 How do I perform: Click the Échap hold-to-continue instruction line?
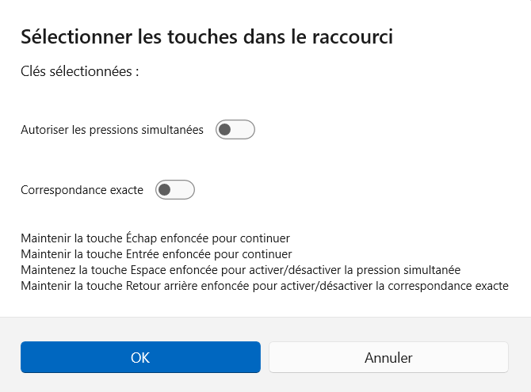[155, 238]
